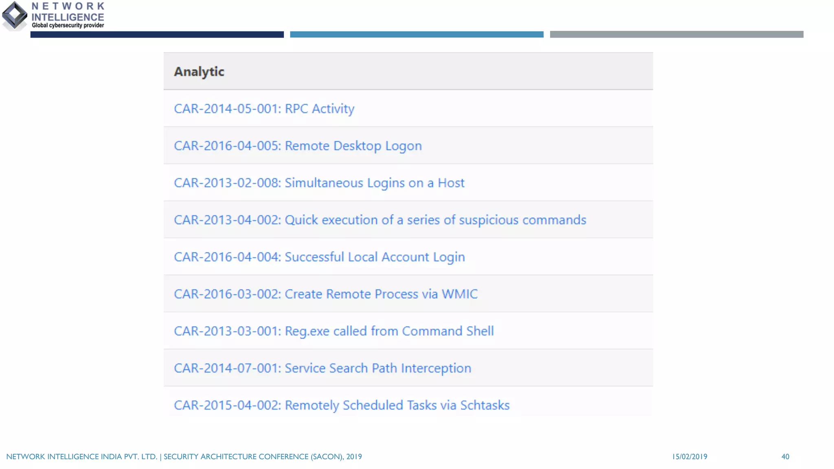Image resolution: width=834 pixels, height=469 pixels.
Task: Open CAR-2016-04-005 Remote Desktop Logon link
Action: pos(298,146)
